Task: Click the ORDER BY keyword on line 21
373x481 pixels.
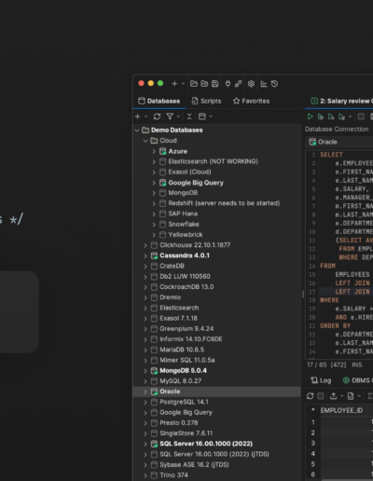Action: tap(336, 326)
